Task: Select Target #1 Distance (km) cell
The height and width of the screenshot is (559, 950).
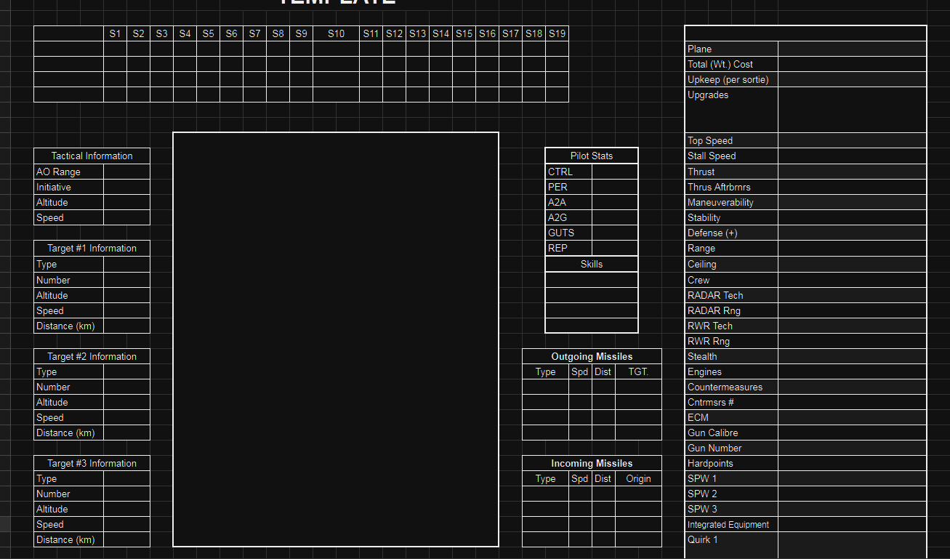Action: point(69,326)
